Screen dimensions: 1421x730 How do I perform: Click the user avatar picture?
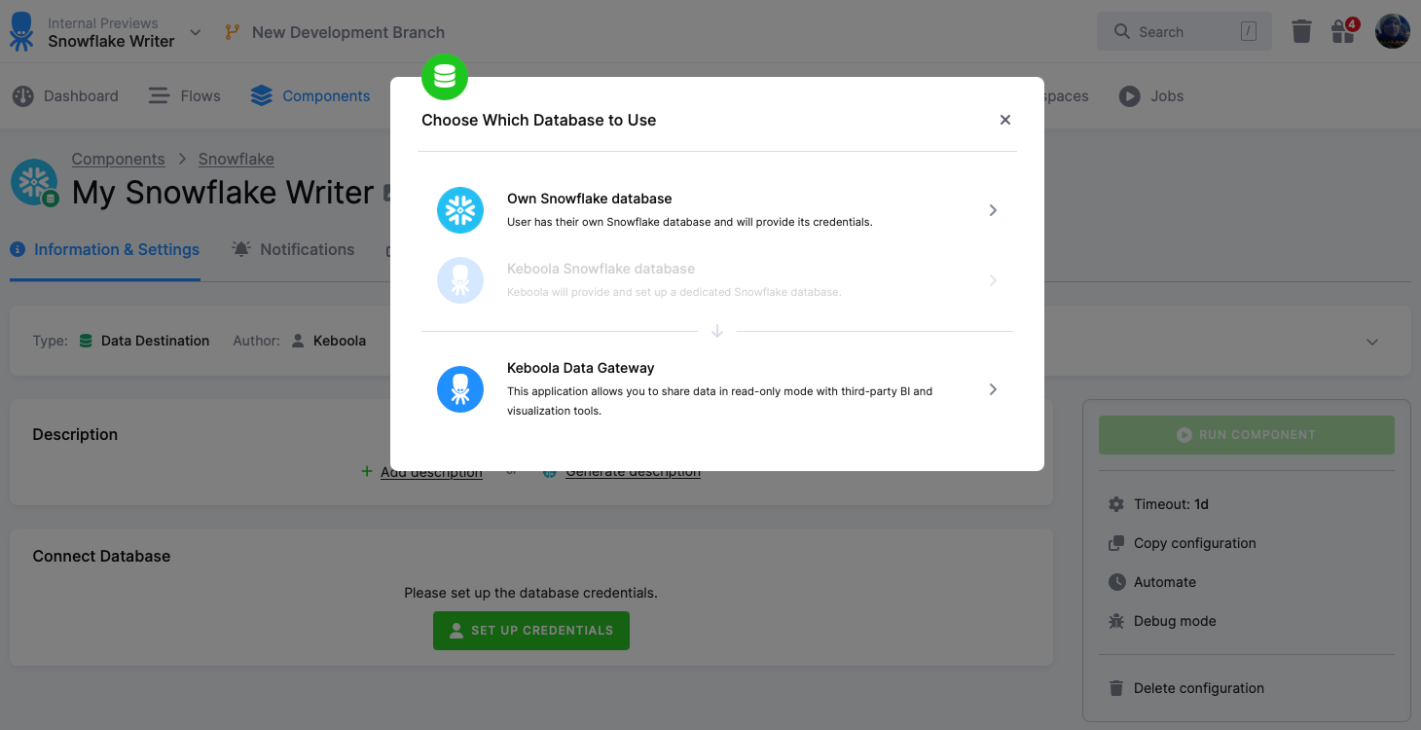click(1392, 32)
